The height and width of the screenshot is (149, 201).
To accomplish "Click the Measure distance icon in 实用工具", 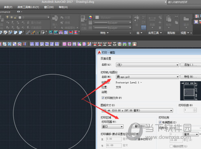I will pyautogui.click(x=152, y=18).
